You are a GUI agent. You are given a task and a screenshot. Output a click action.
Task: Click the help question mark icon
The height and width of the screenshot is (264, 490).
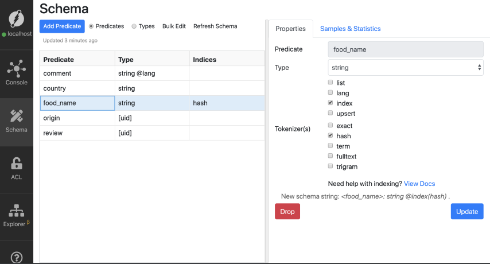click(17, 258)
